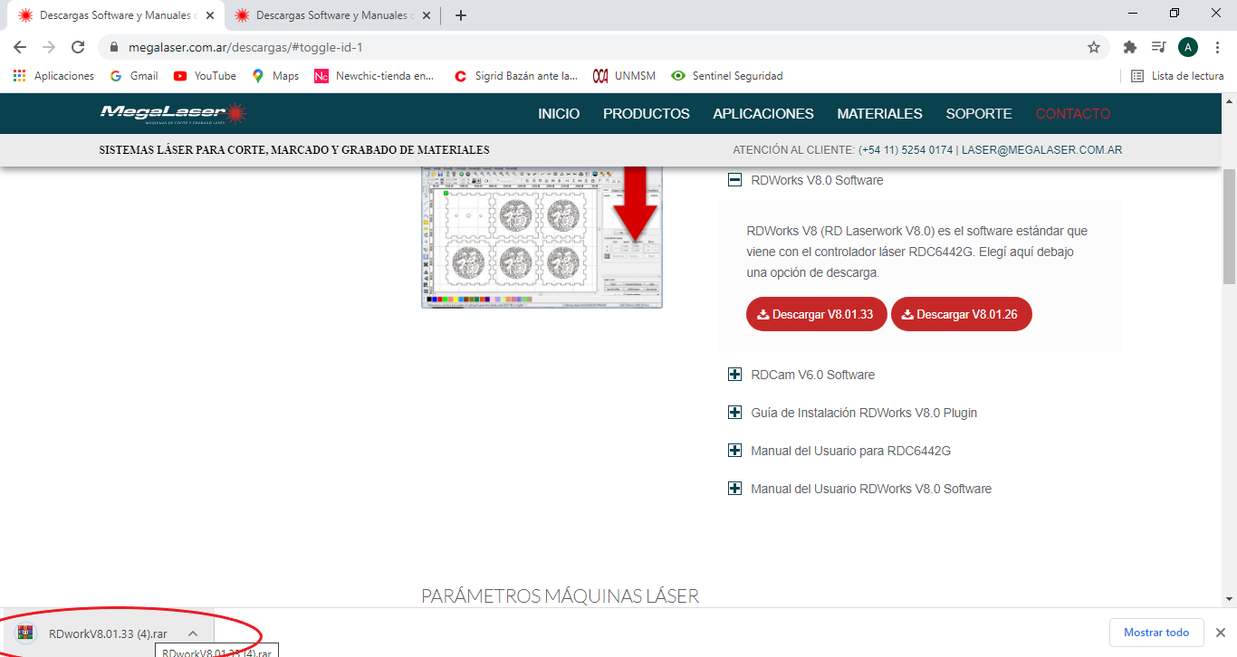Open Lista de lectura reading list
The image size is (1237, 657).
click(1177, 76)
